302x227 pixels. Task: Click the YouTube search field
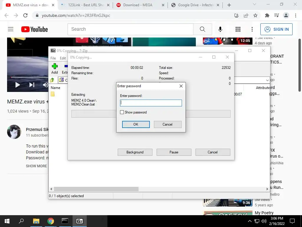130,29
